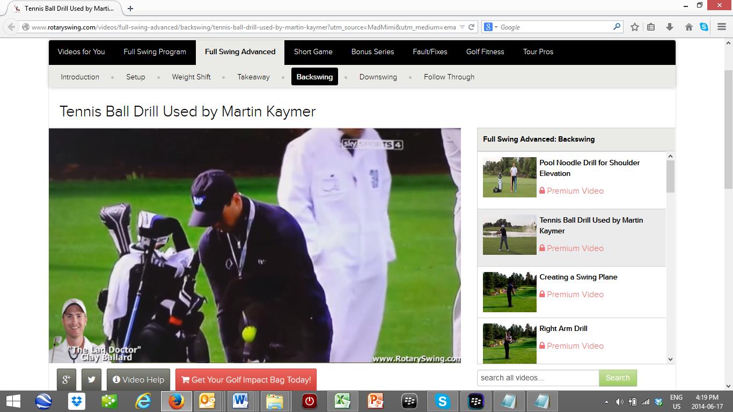Image resolution: width=733 pixels, height=412 pixels.
Task: Open the Tour Pros menu
Action: coord(538,52)
